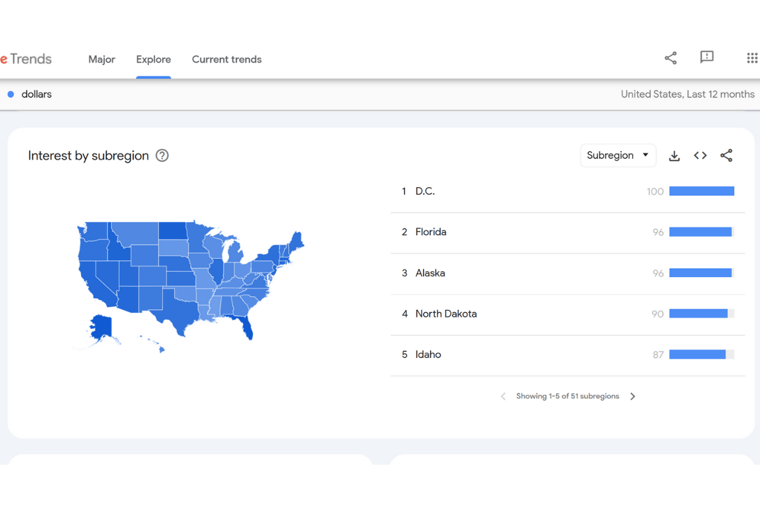Click the share icon in the top toolbar

click(x=670, y=58)
